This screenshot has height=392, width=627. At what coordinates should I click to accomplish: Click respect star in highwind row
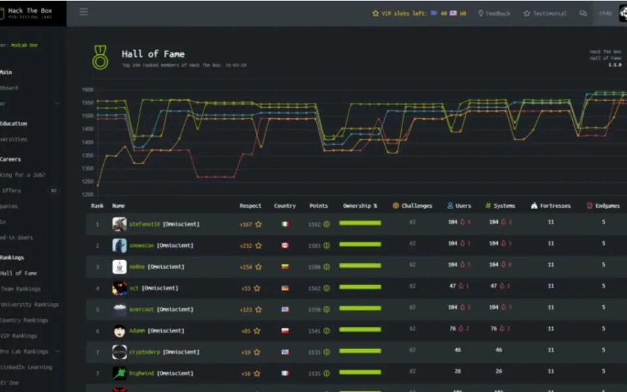257,374
